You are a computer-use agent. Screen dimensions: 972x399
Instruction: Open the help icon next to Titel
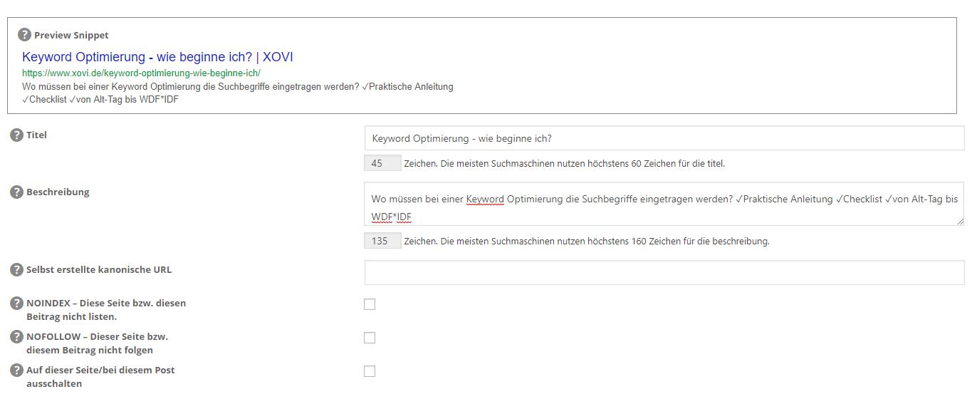[16, 135]
